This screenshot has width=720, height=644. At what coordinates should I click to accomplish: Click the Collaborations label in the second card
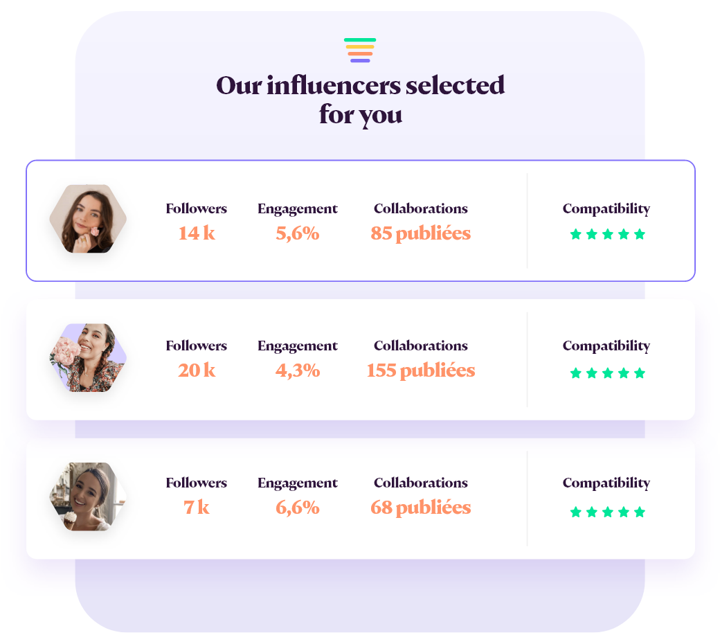420,346
